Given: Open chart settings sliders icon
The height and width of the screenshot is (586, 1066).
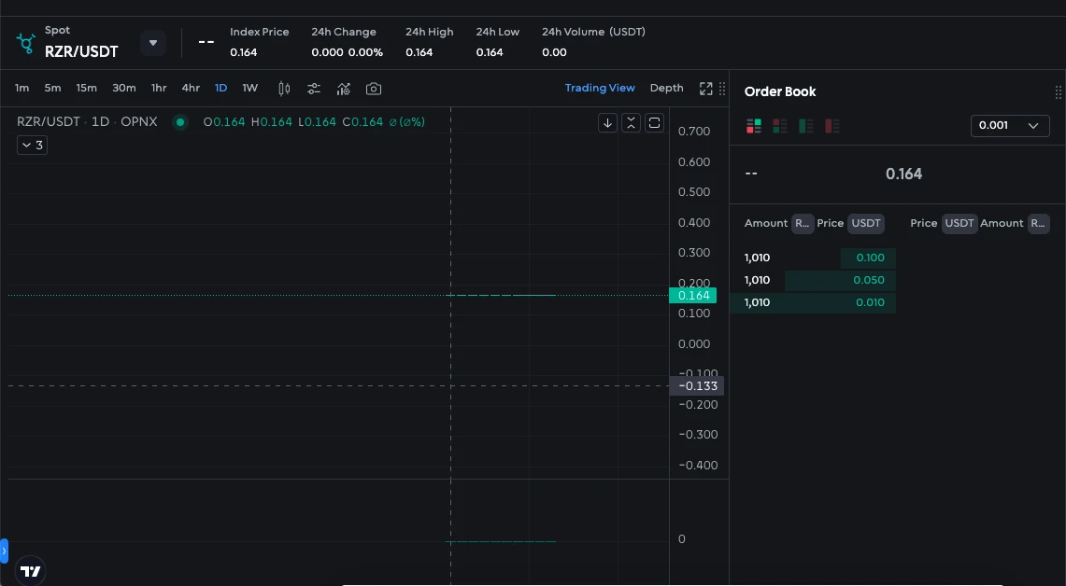Looking at the screenshot, I should pos(314,89).
